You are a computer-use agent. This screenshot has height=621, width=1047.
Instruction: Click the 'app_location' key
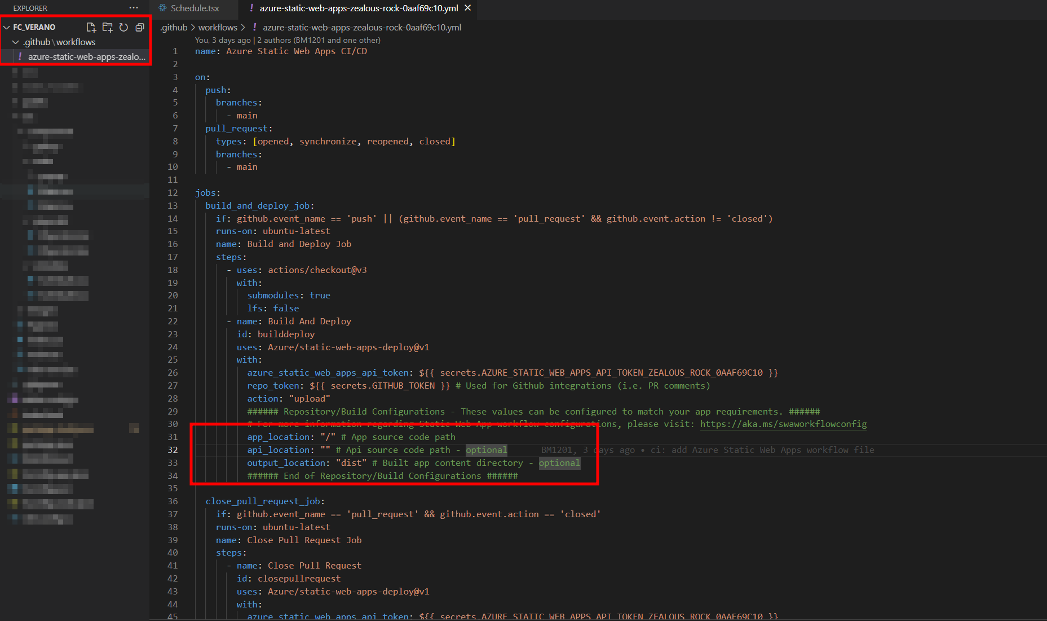pyautogui.click(x=279, y=437)
